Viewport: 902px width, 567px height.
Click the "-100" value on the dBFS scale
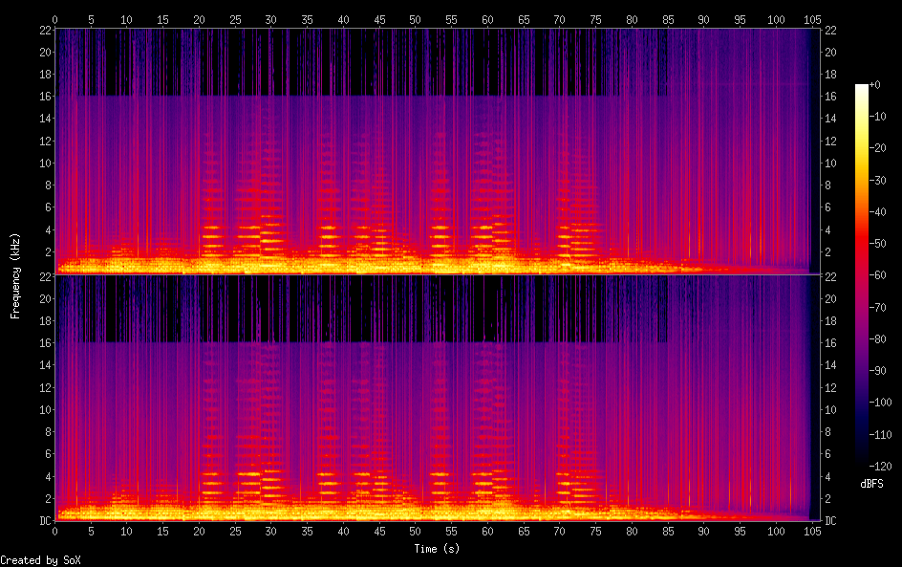[881, 403]
